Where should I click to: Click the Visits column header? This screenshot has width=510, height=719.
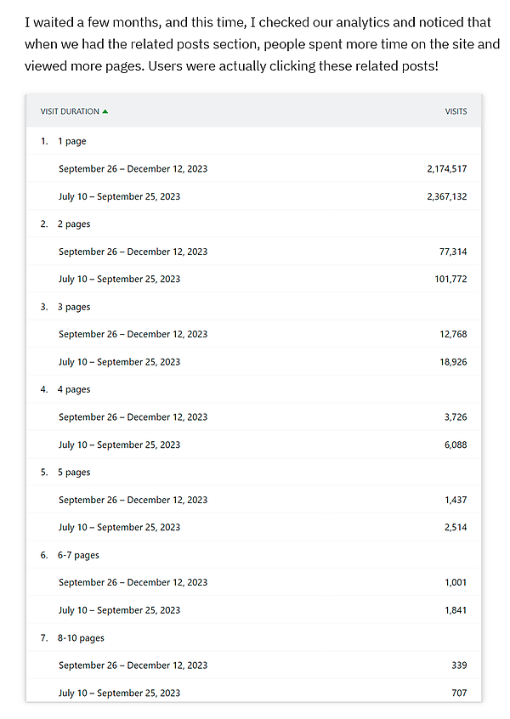click(456, 111)
